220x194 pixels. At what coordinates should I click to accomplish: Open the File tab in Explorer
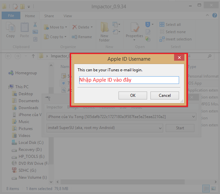click(x=11, y=16)
